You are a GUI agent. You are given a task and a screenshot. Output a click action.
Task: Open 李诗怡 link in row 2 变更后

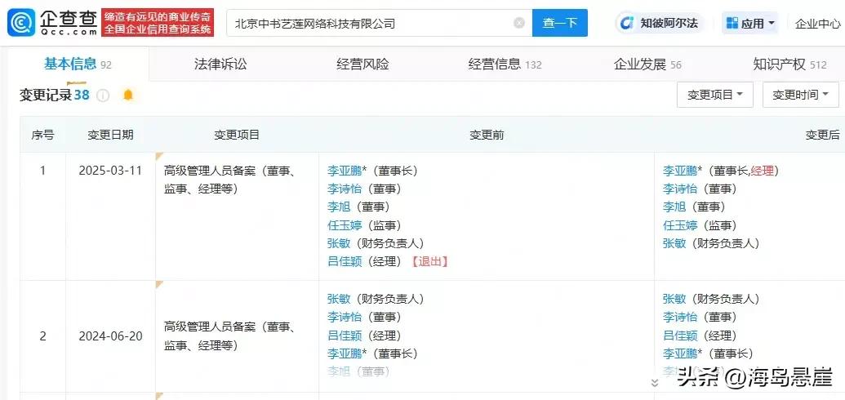click(680, 317)
